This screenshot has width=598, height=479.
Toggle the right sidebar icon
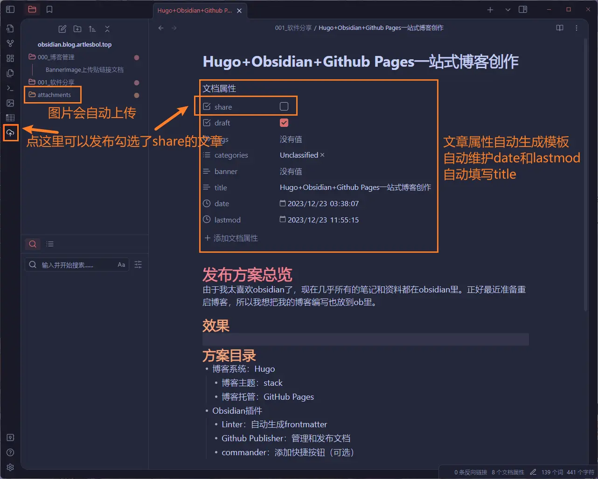(523, 9)
